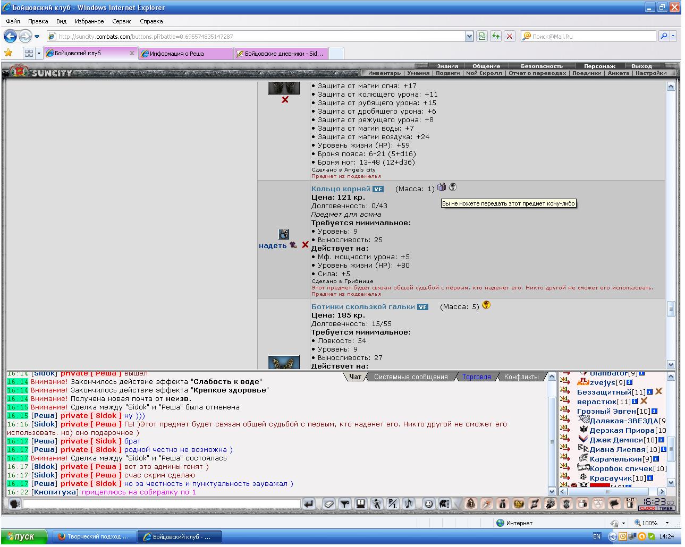Click the CLOCK label under the game time

pyautogui.click(x=648, y=508)
